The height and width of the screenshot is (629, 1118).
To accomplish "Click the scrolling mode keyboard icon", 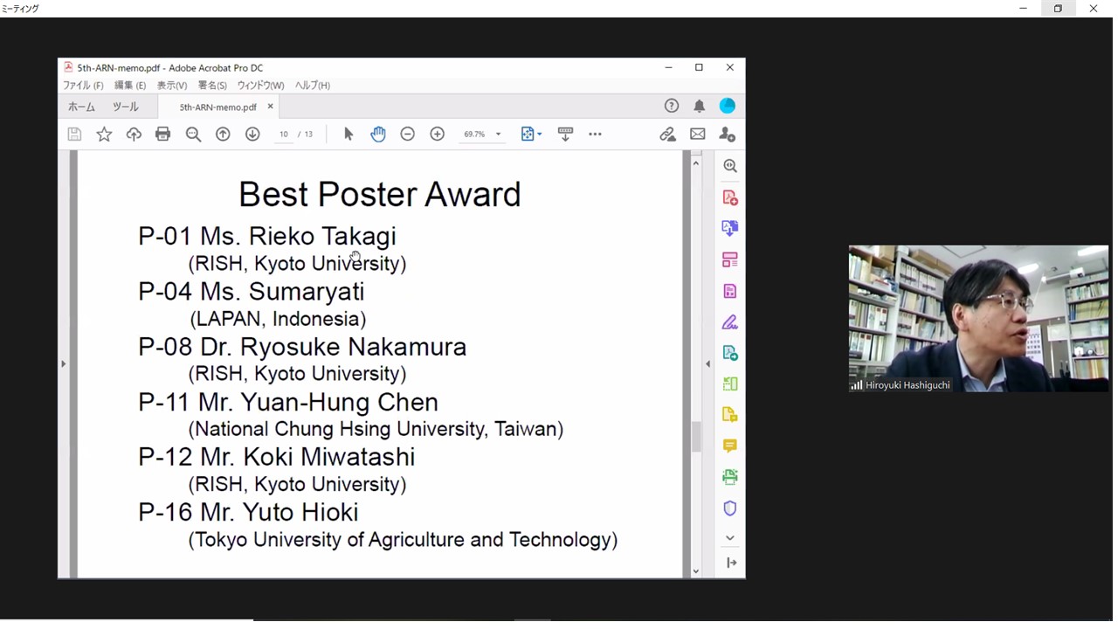I will coord(565,135).
